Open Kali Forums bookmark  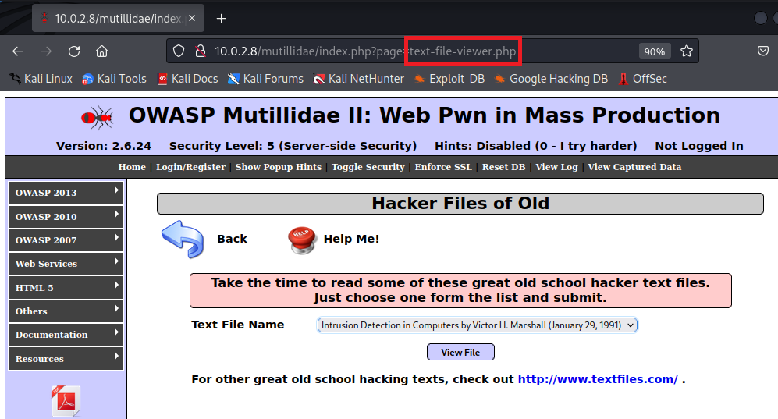tap(265, 79)
